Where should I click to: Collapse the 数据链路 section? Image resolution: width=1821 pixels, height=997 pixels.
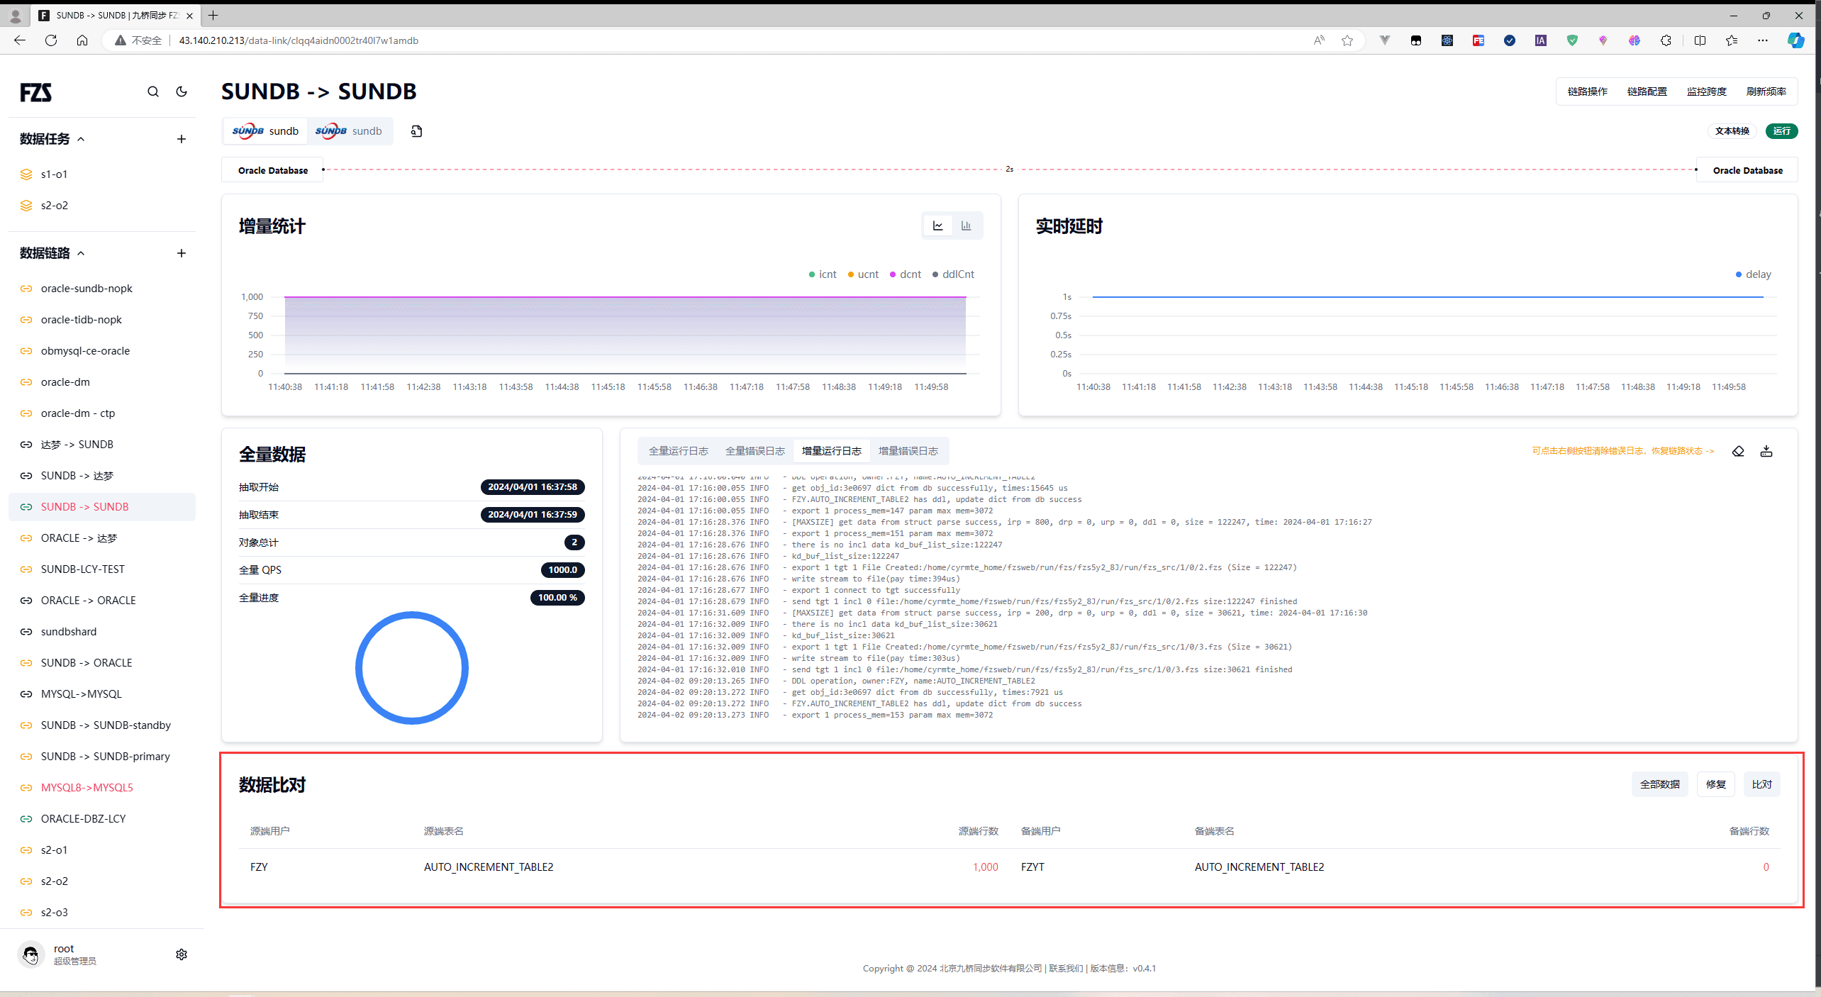(81, 253)
